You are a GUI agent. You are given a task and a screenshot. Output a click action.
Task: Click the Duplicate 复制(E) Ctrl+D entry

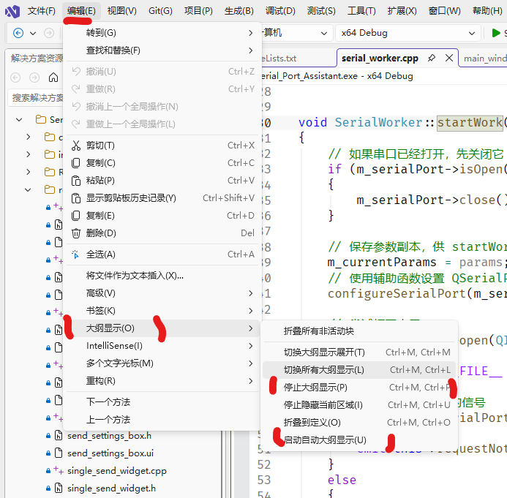click(x=162, y=216)
